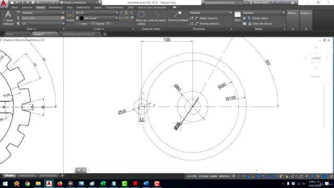Click the Marca de centro tool
The height and width of the screenshot is (188, 334).
[x=141, y=18]
